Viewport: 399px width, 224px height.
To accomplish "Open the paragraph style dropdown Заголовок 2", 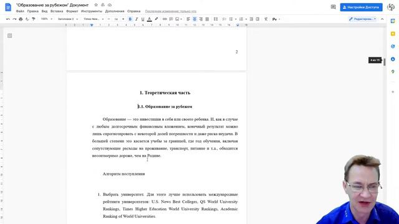I will pyautogui.click(x=68, y=19).
